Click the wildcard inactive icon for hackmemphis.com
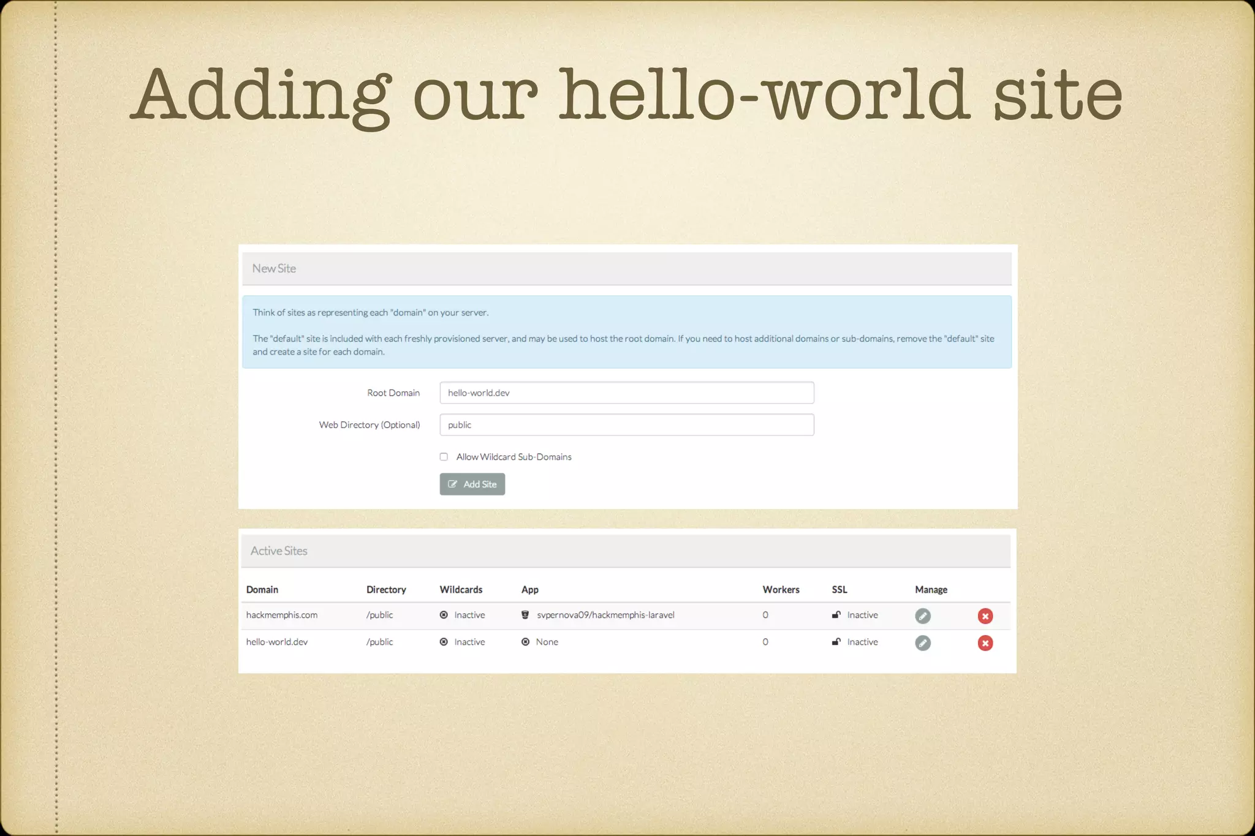Image resolution: width=1255 pixels, height=836 pixels. [x=444, y=614]
